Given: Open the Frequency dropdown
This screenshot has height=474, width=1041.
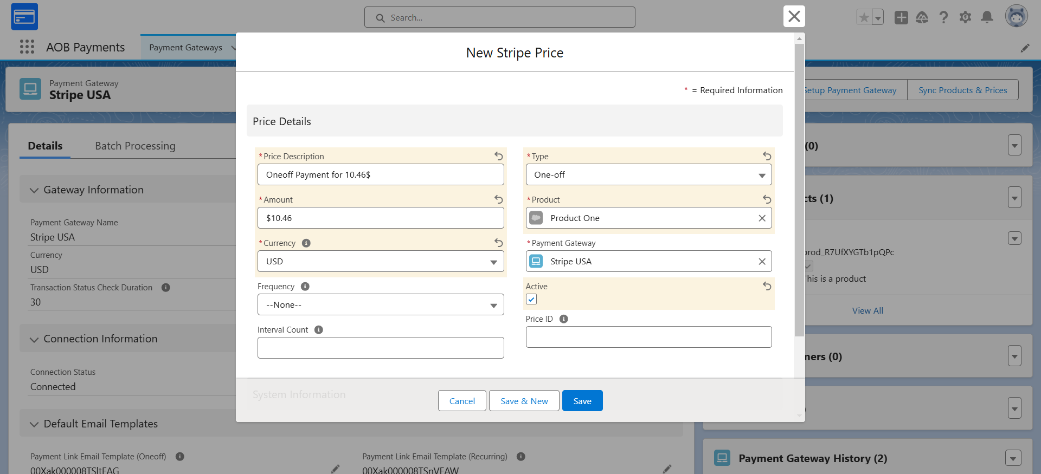Looking at the screenshot, I should [381, 304].
